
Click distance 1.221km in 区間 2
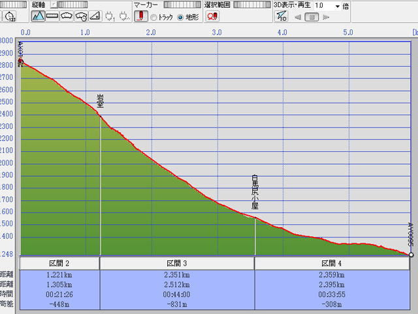(59, 275)
